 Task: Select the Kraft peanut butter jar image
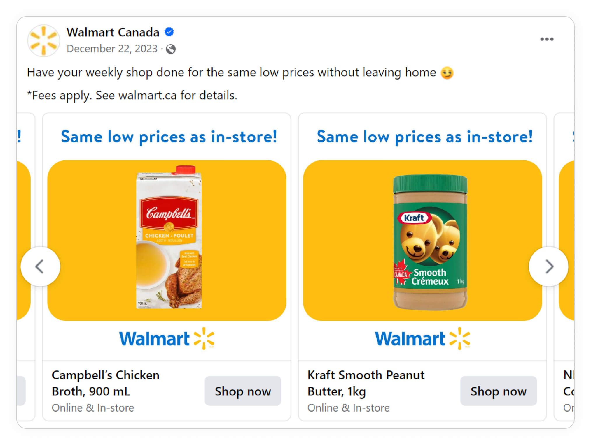coord(430,242)
